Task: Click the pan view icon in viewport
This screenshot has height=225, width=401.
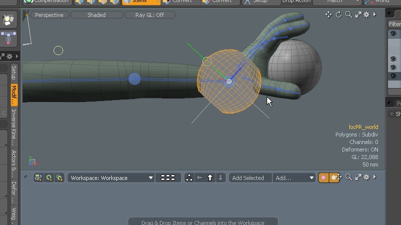Action: tap(328, 14)
